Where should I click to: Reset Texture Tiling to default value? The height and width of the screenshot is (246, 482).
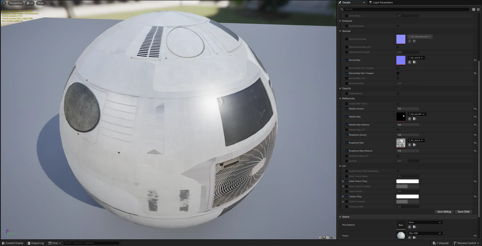[475, 197]
